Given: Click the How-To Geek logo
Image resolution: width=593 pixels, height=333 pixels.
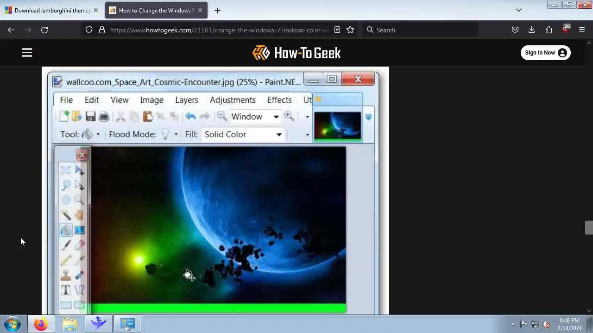Looking at the screenshot, I should tap(296, 53).
